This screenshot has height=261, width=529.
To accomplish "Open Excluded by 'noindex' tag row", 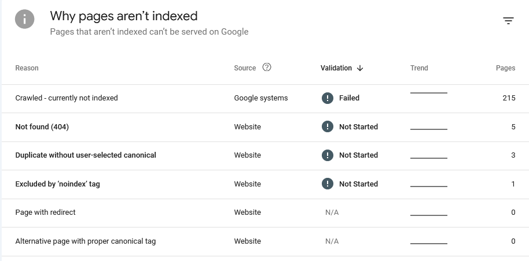I will [58, 184].
